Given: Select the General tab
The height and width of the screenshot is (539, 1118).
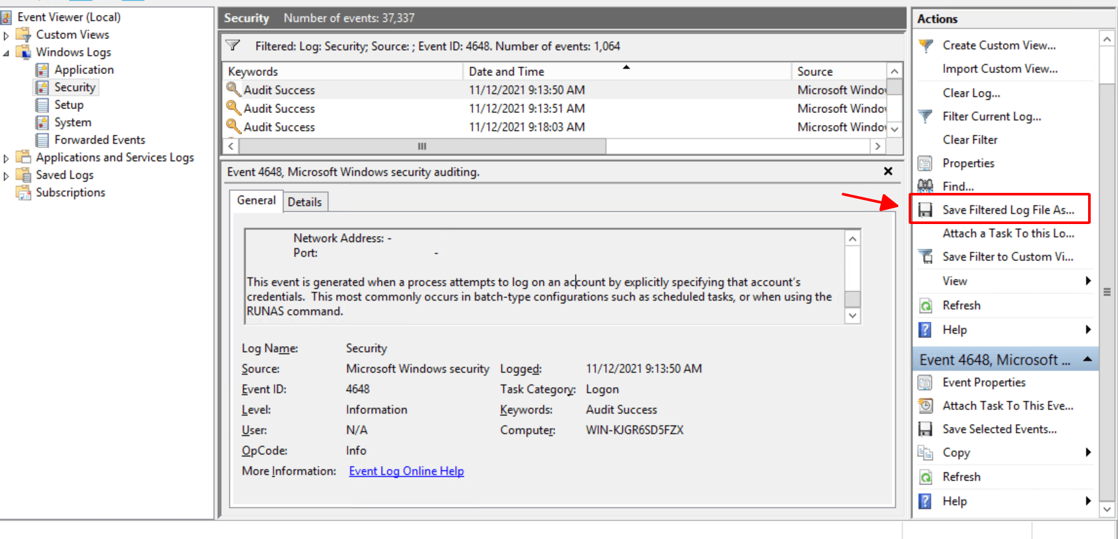Looking at the screenshot, I should 256,201.
